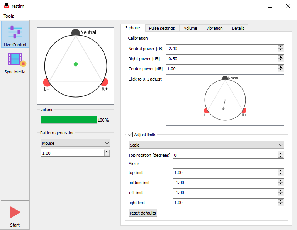Increase left limit with up arrow
Image resolution: width=297 pixels, height=230 pixels.
click(x=281, y=191)
